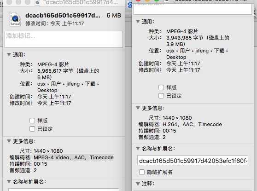Viewport: 257px width, 191px height.
Task: Click the MPEG-4 影片 kind in right window
Action: [182, 31]
